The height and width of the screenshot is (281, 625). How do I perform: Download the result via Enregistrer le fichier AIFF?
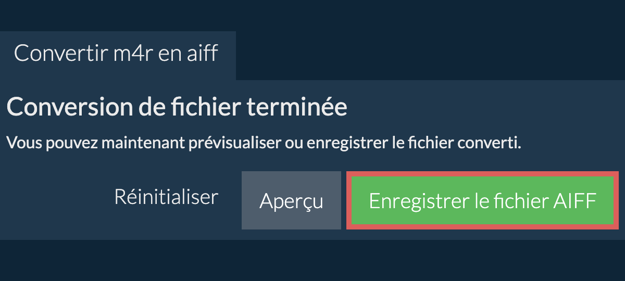pos(482,201)
